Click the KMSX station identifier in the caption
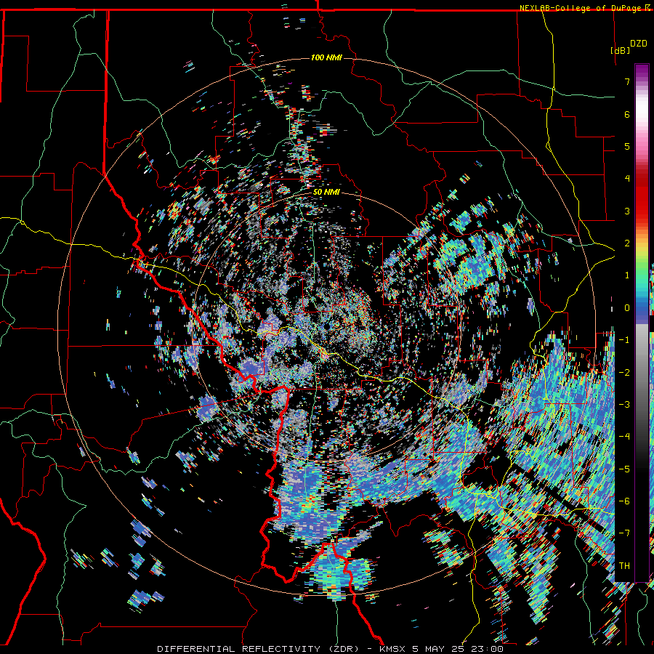 (x=394, y=649)
